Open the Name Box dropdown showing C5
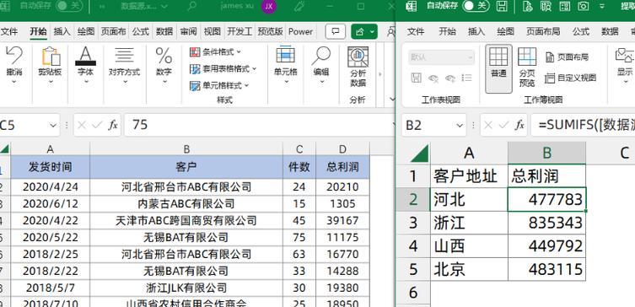The width and height of the screenshot is (635, 307). pyautogui.click(x=53, y=126)
